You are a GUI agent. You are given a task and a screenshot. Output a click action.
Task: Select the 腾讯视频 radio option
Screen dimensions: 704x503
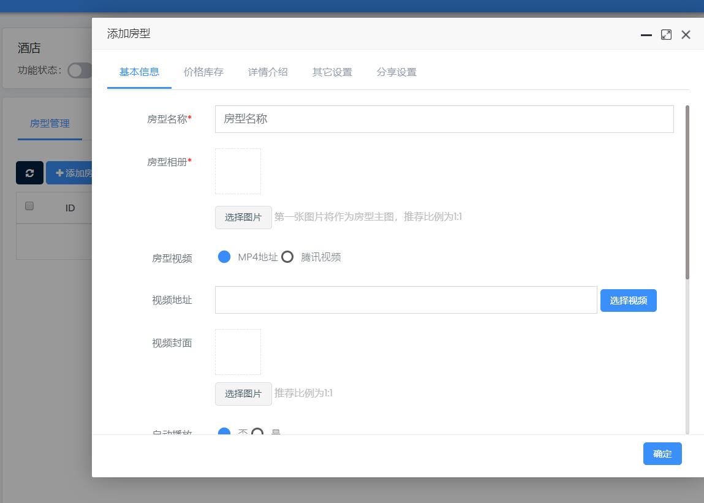point(287,257)
